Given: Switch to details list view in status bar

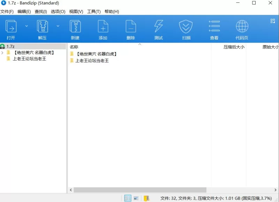Looking at the screenshot, I should (x=128, y=198).
